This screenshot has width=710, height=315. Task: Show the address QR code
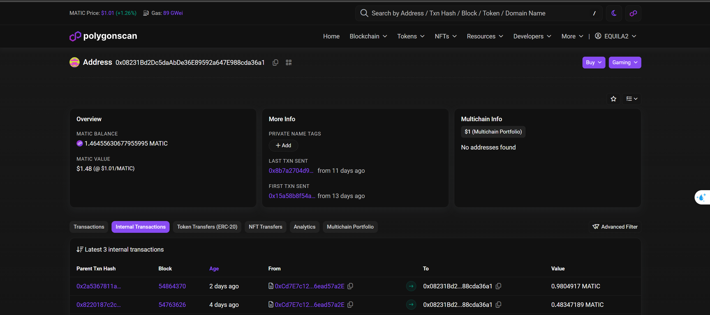289,63
